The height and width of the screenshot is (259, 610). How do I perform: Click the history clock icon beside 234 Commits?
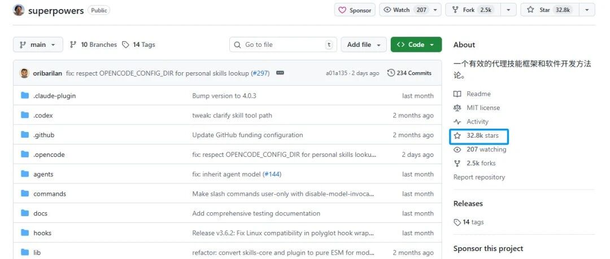tap(391, 73)
